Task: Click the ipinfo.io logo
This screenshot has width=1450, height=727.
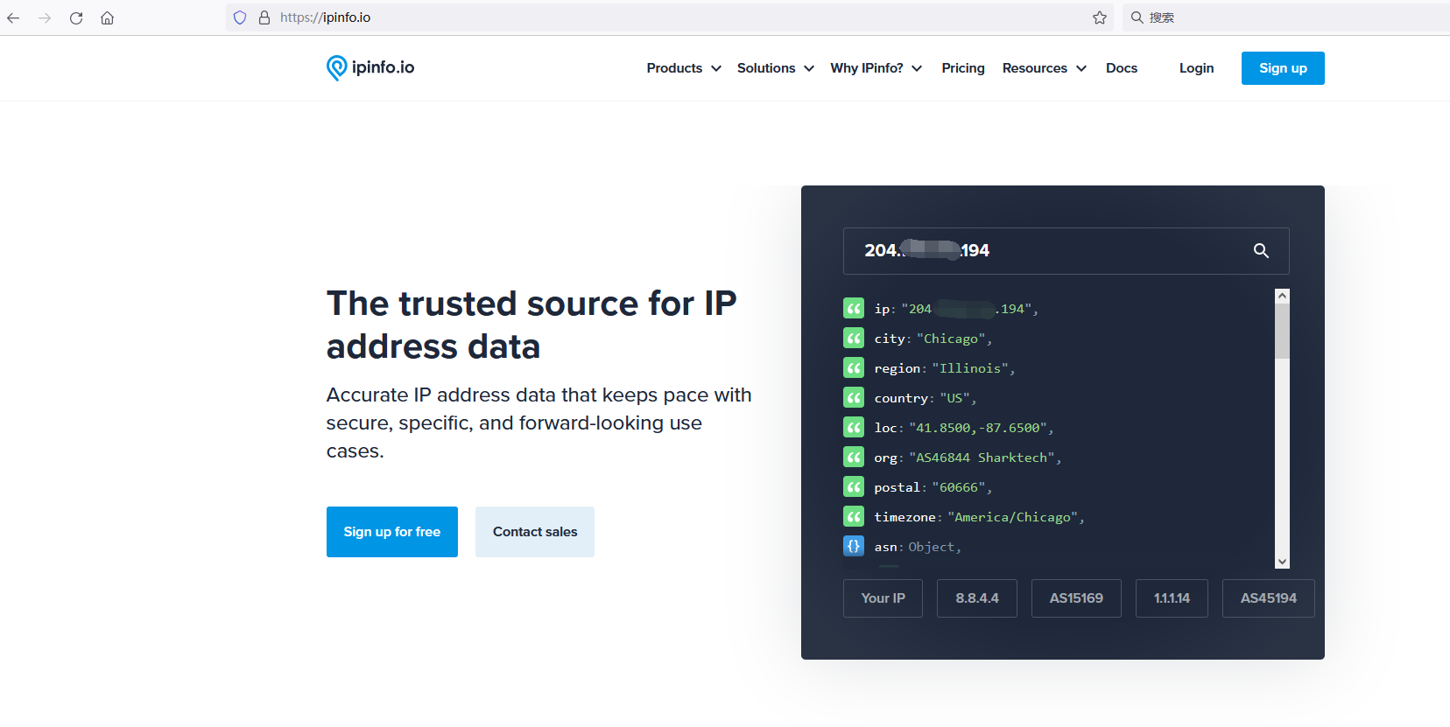Action: (x=370, y=67)
